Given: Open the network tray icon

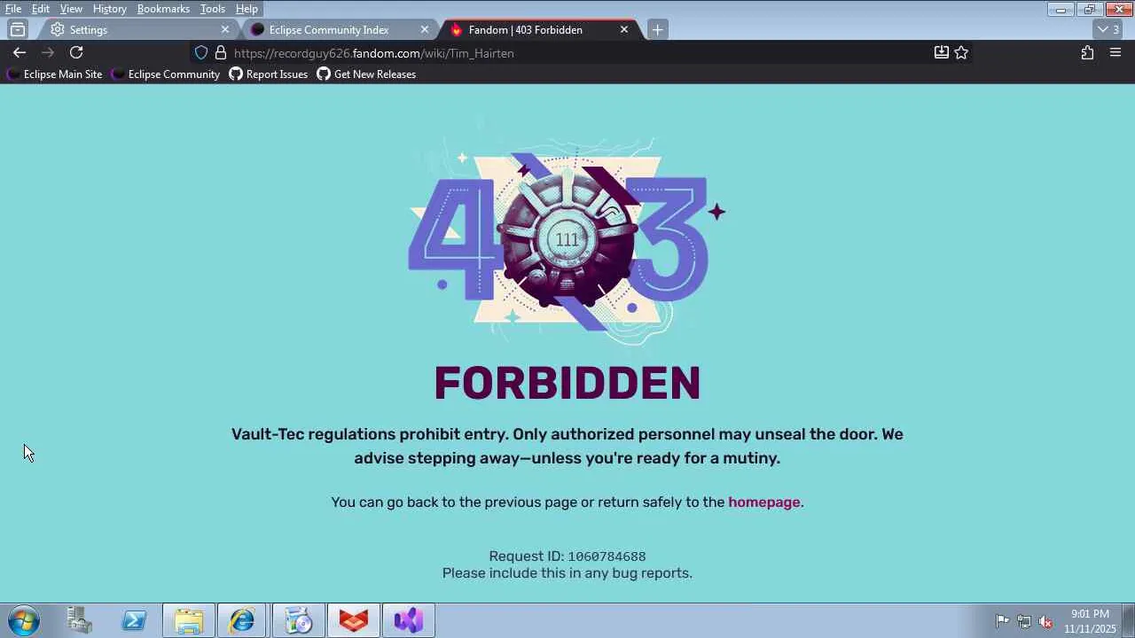Looking at the screenshot, I should click(x=1024, y=621).
